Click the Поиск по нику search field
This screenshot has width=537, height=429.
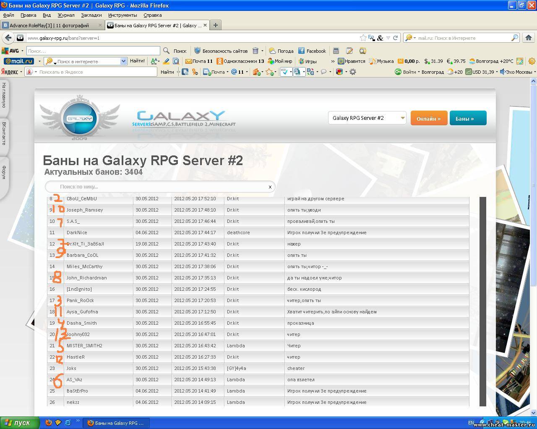[x=159, y=187]
